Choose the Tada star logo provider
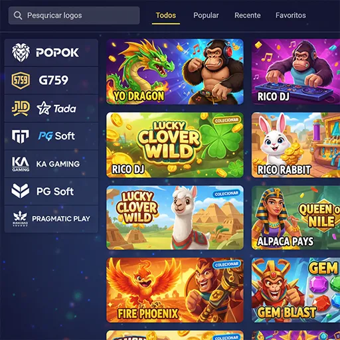This screenshot has height=340, width=340. (x=51, y=108)
